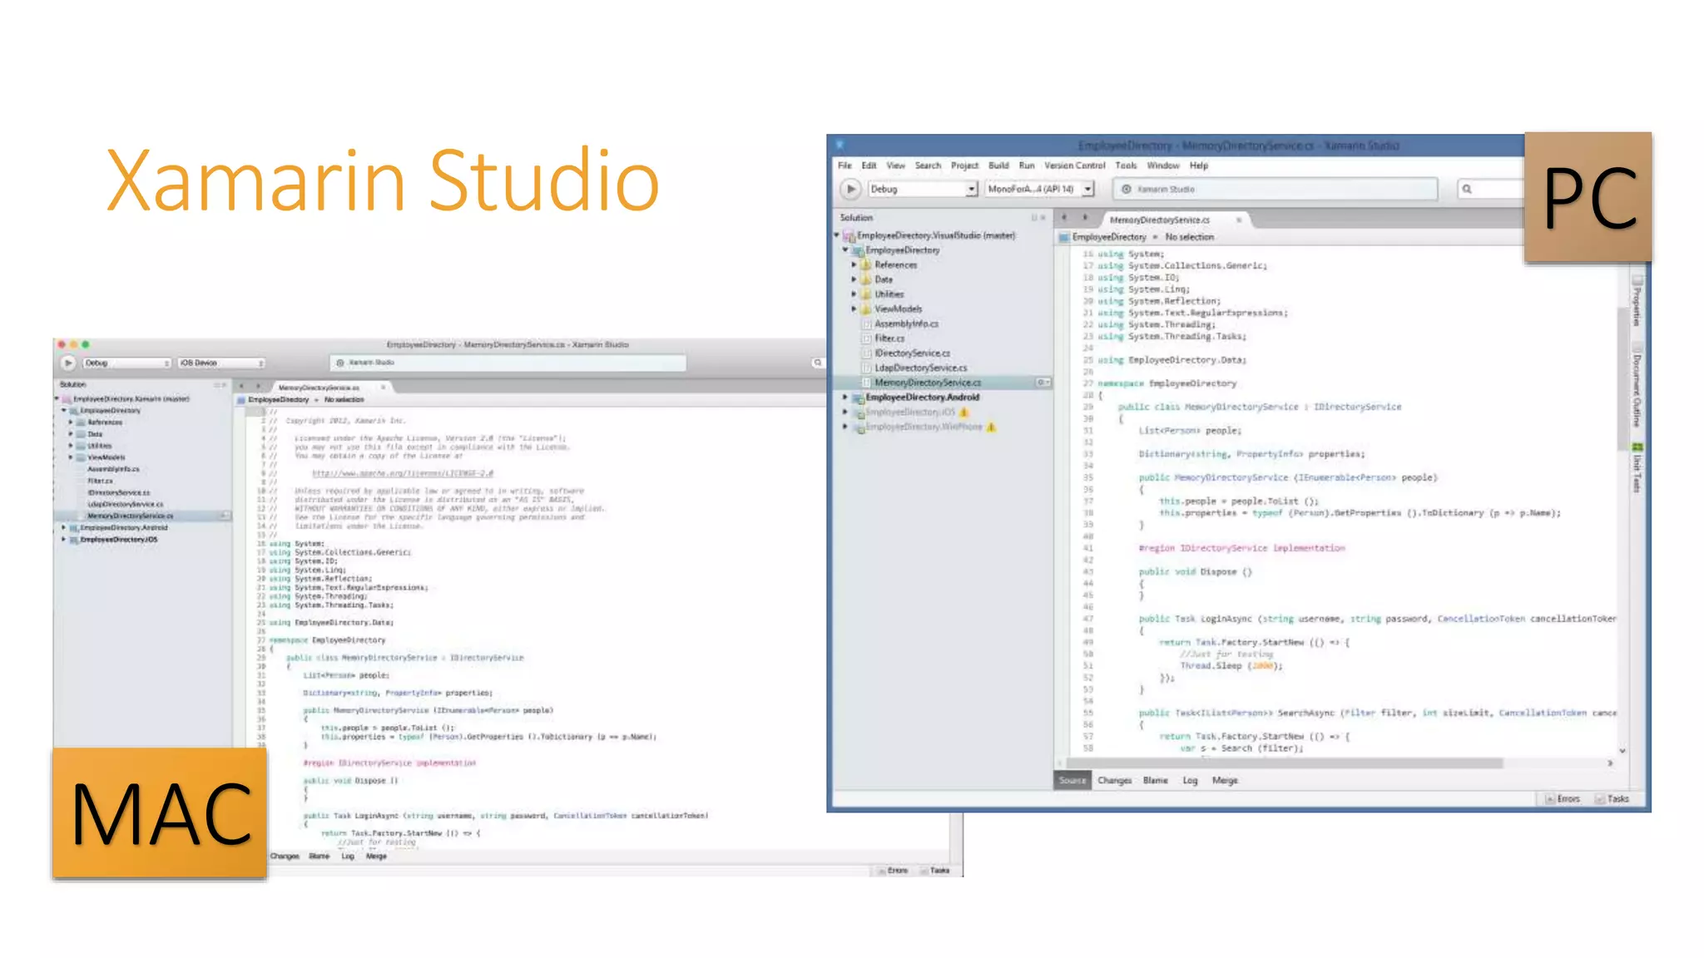This screenshot has height=958, width=1704.
Task: Click the No selection breadcrumb in Mac editor
Action: point(344,400)
